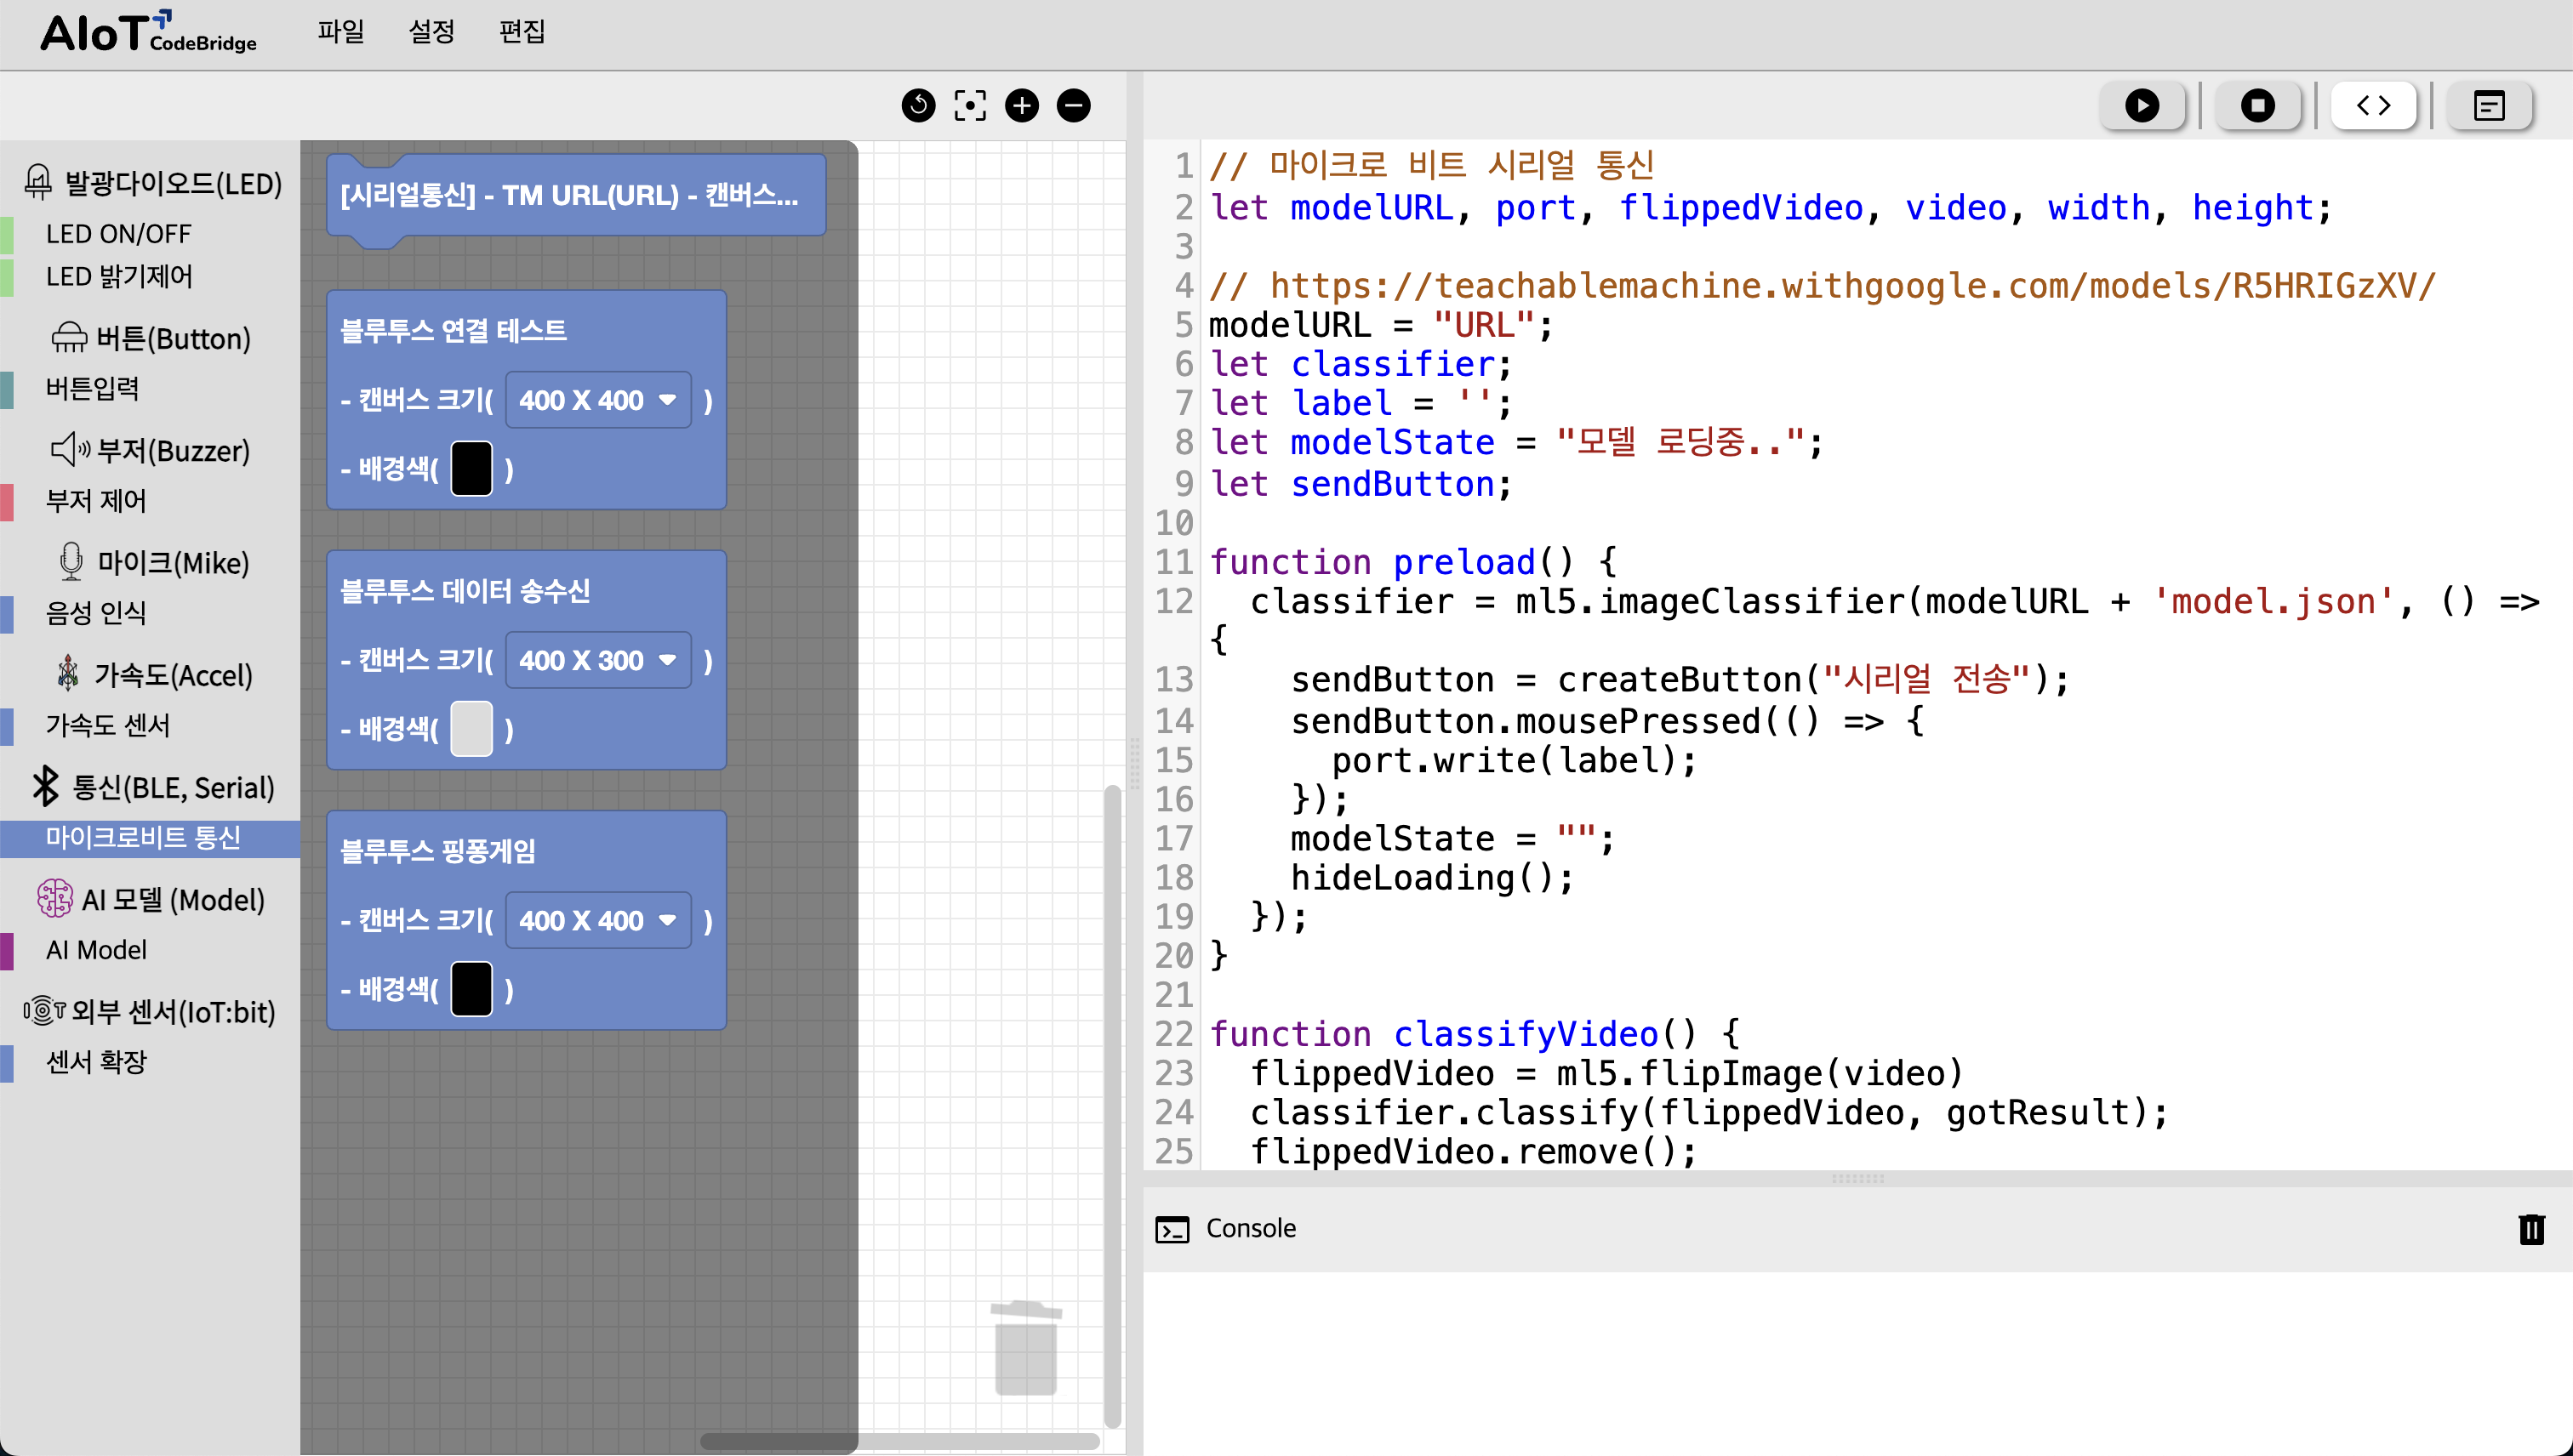
Task: Open the 설정 menu
Action: [431, 32]
